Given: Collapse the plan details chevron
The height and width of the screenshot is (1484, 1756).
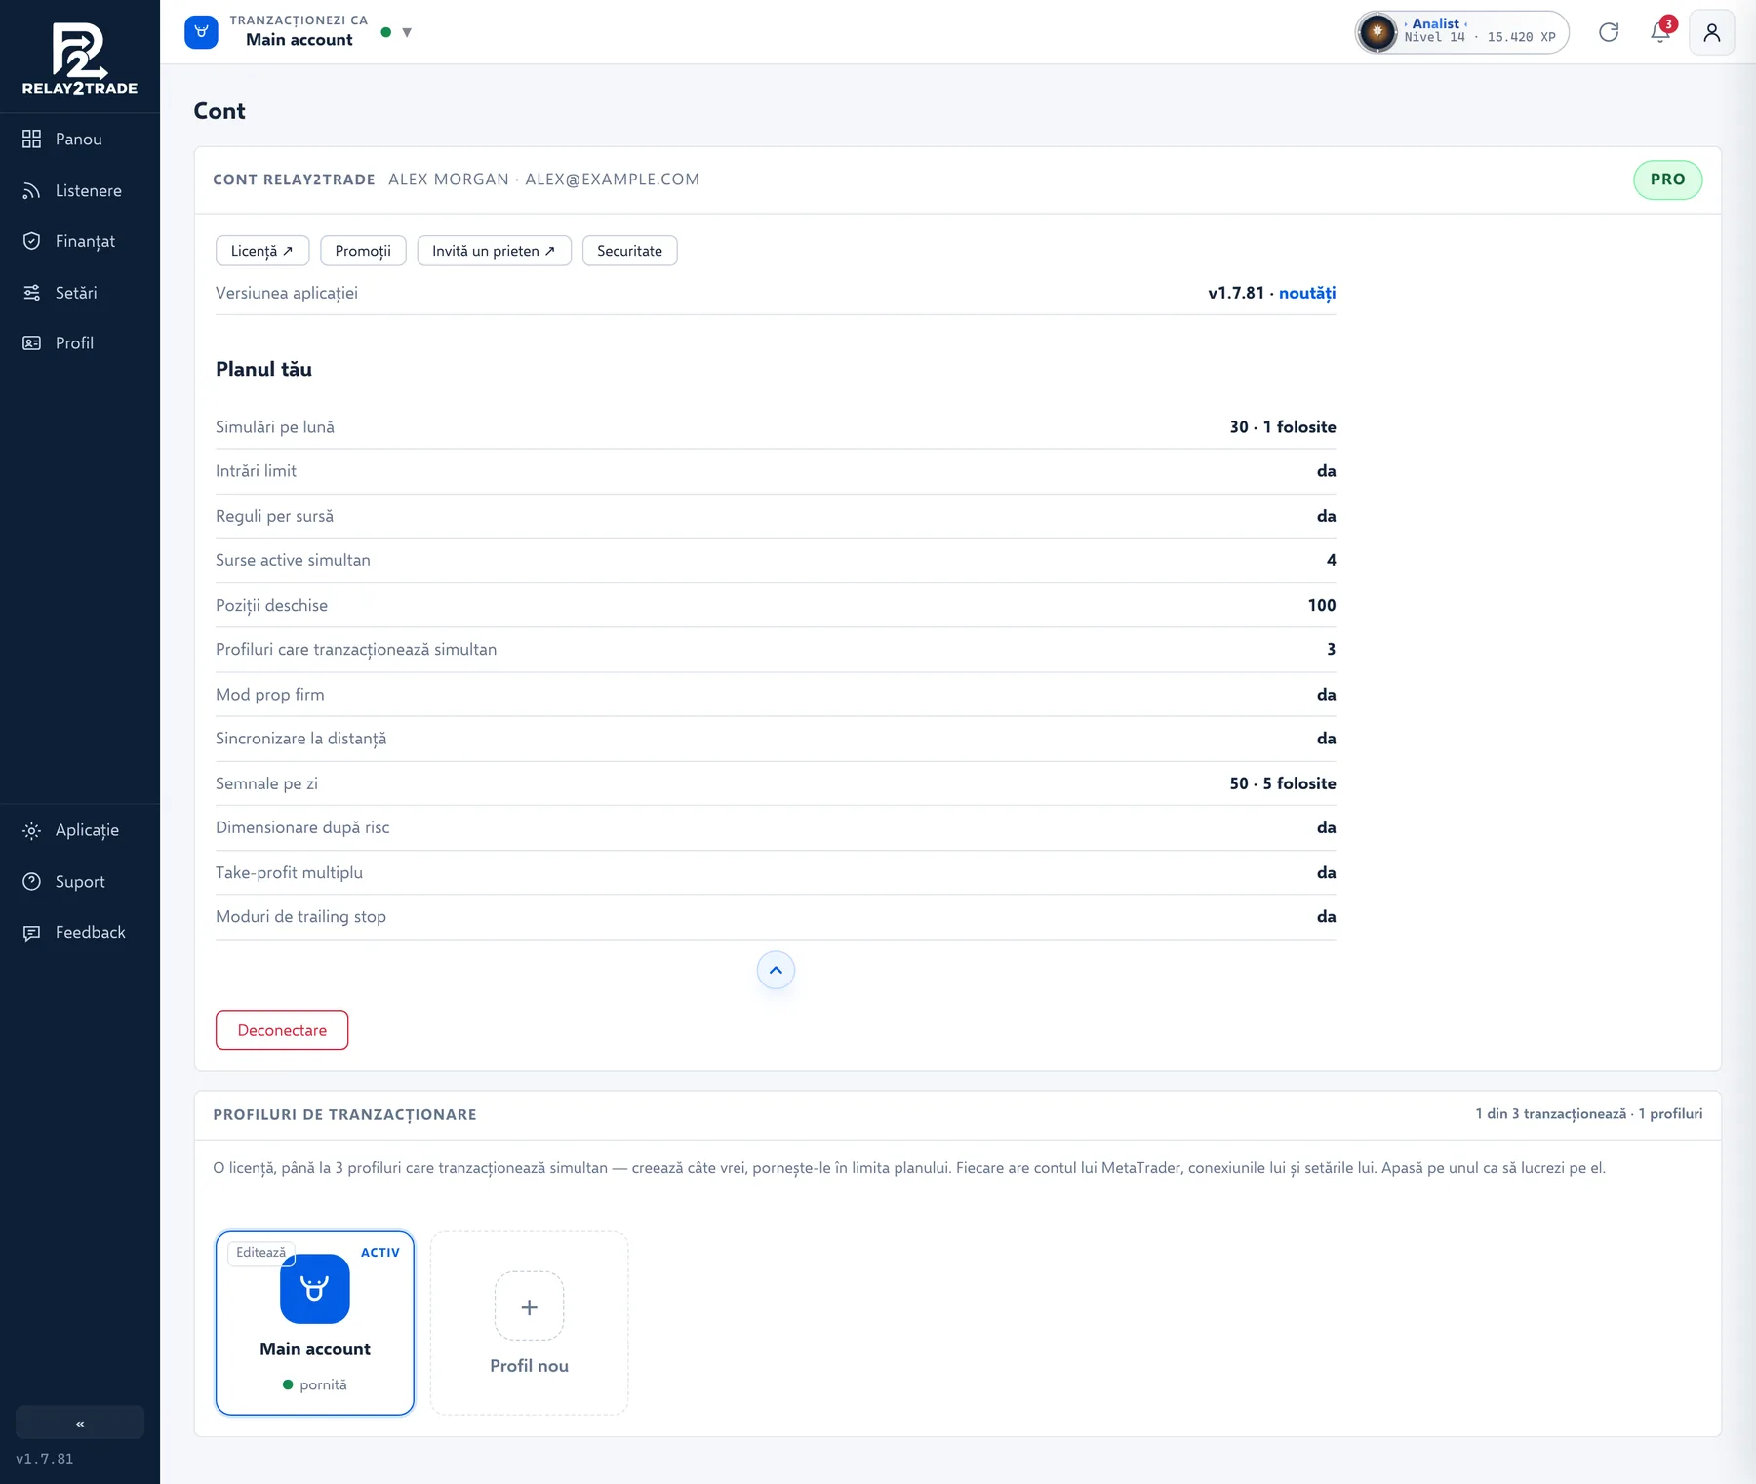Looking at the screenshot, I should (x=776, y=970).
